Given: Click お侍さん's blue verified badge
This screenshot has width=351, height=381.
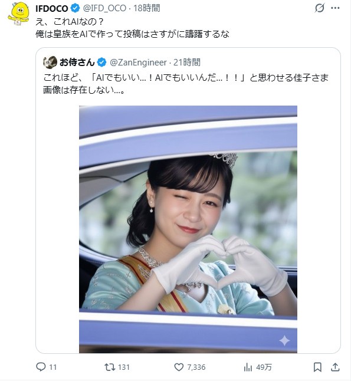Looking at the screenshot, I should (101, 63).
